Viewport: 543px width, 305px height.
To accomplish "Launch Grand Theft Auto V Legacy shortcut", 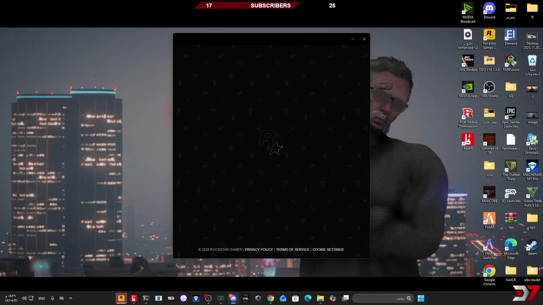I will 532,197.
